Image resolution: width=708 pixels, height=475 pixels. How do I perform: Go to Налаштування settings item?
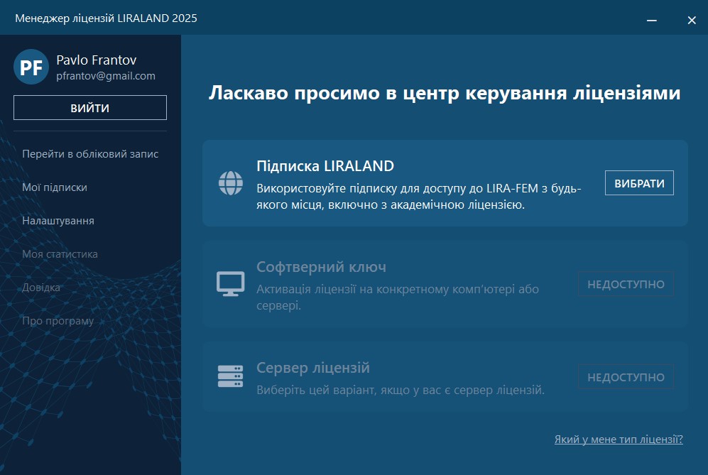pos(58,221)
